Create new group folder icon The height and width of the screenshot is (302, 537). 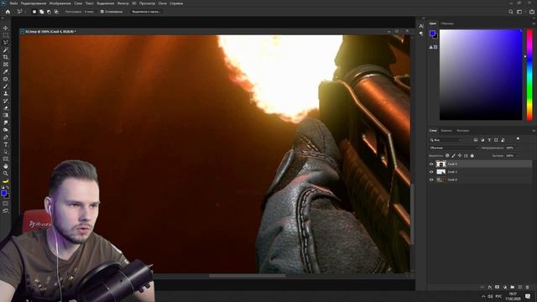pos(513,287)
